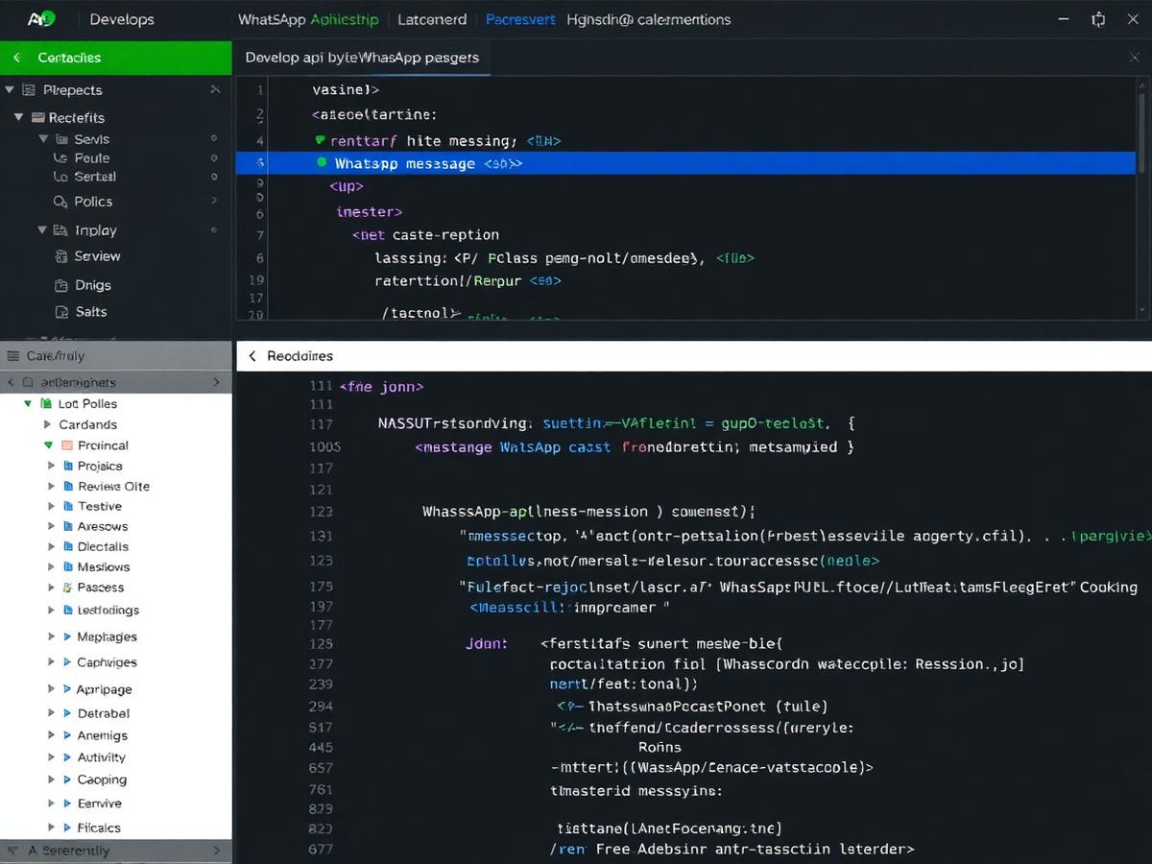Collapse the Lot Polles node
1152x864 pixels.
(x=29, y=404)
